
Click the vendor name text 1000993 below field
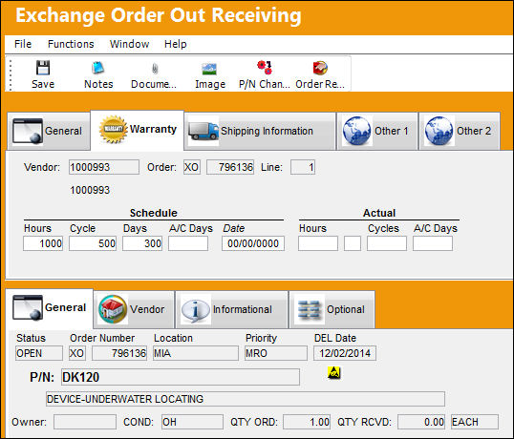[x=90, y=190]
